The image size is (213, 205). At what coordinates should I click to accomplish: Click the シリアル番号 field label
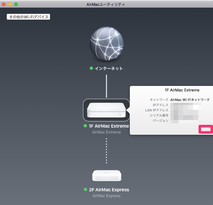click(159, 115)
